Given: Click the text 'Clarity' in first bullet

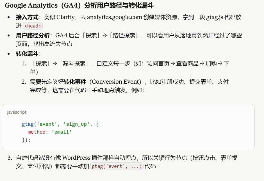Looking at the screenshot, I should click(65, 17).
